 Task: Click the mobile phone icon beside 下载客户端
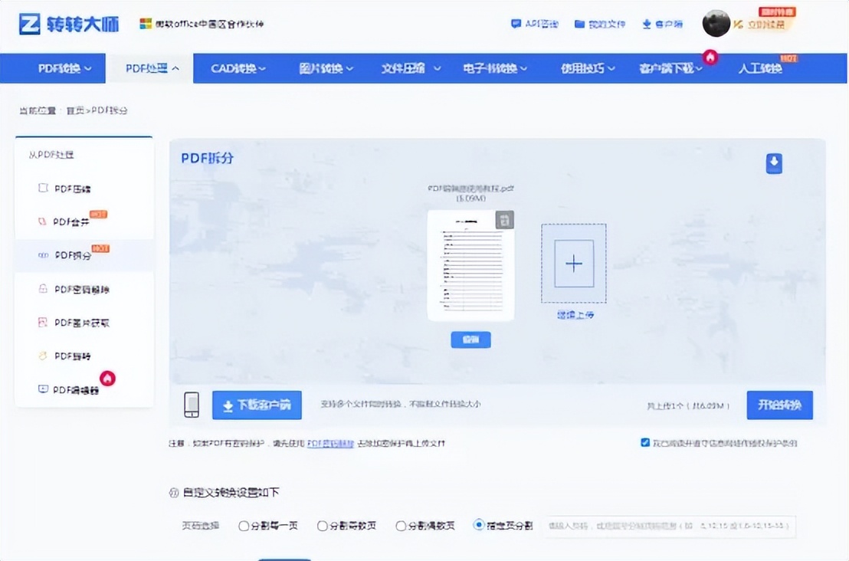coord(192,405)
